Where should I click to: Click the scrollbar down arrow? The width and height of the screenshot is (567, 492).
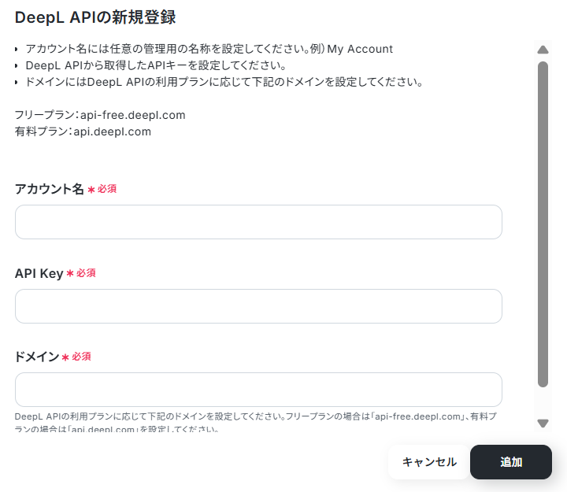click(x=543, y=423)
